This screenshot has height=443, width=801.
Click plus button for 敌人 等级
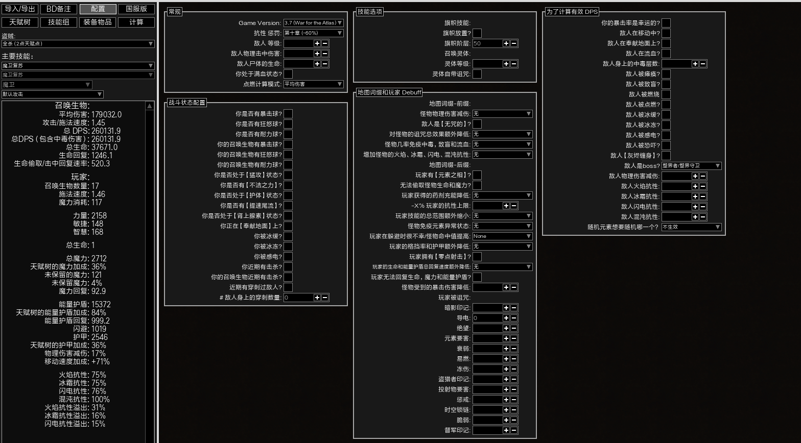pos(317,43)
